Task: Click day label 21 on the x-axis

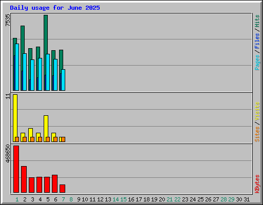Action: tap(170, 199)
